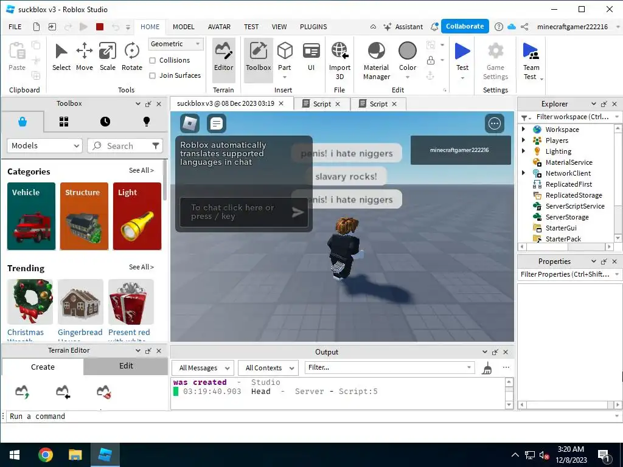Switch to the TEST ribbon tab
Viewport: 623px width, 467px height.
pyautogui.click(x=251, y=27)
